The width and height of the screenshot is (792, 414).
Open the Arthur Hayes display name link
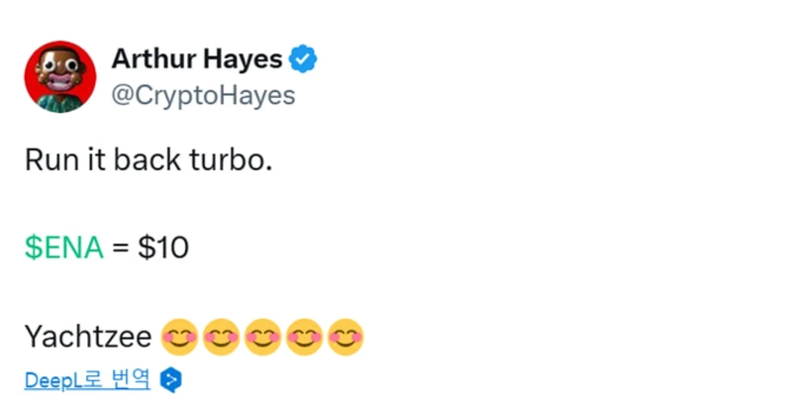click(x=195, y=59)
